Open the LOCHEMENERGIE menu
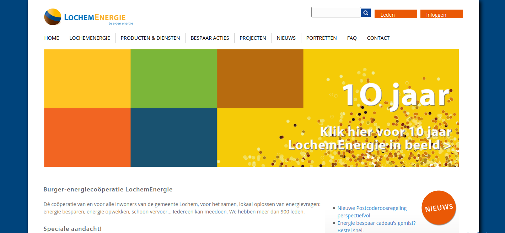This screenshot has width=505, height=233. 90,38
